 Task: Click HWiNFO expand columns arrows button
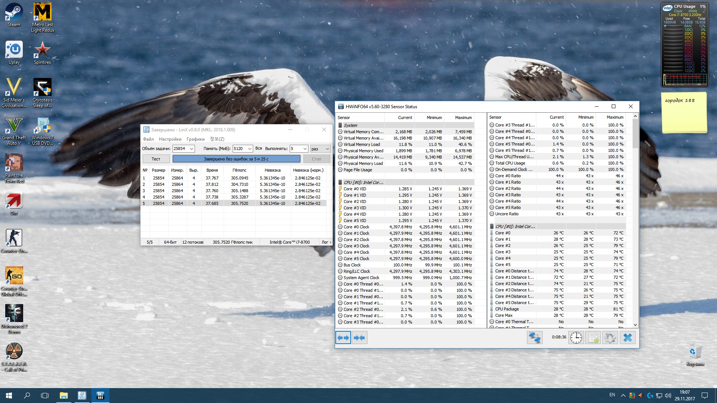tap(343, 338)
